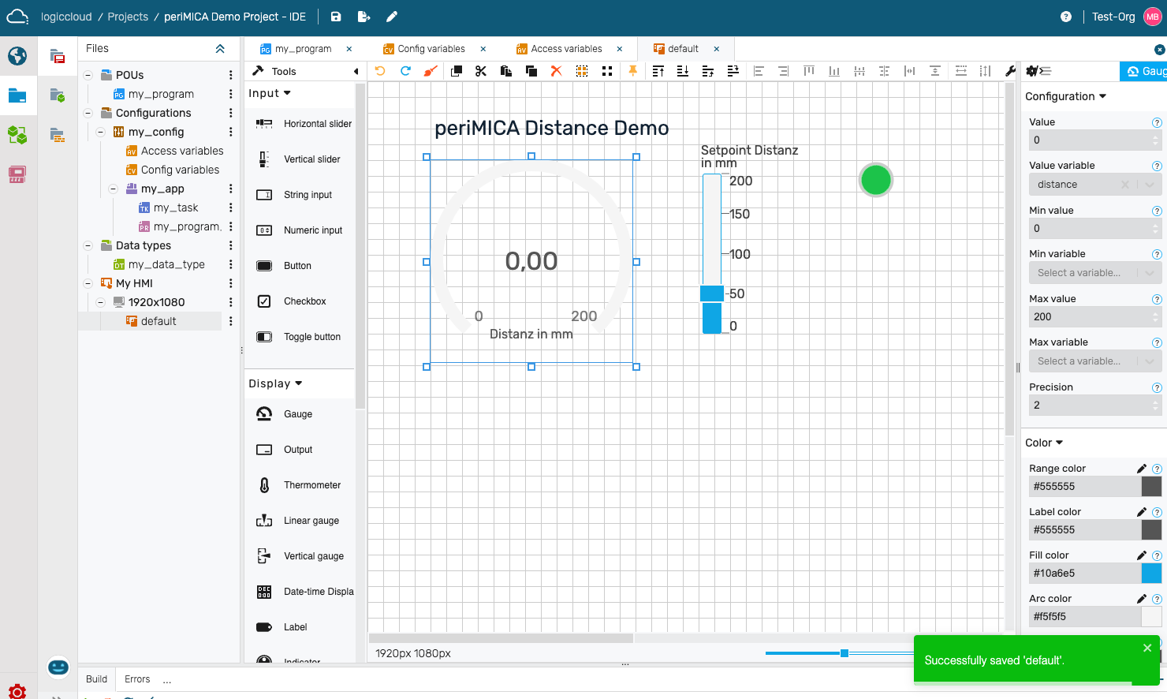Select the Thermometer display tool

(311, 485)
